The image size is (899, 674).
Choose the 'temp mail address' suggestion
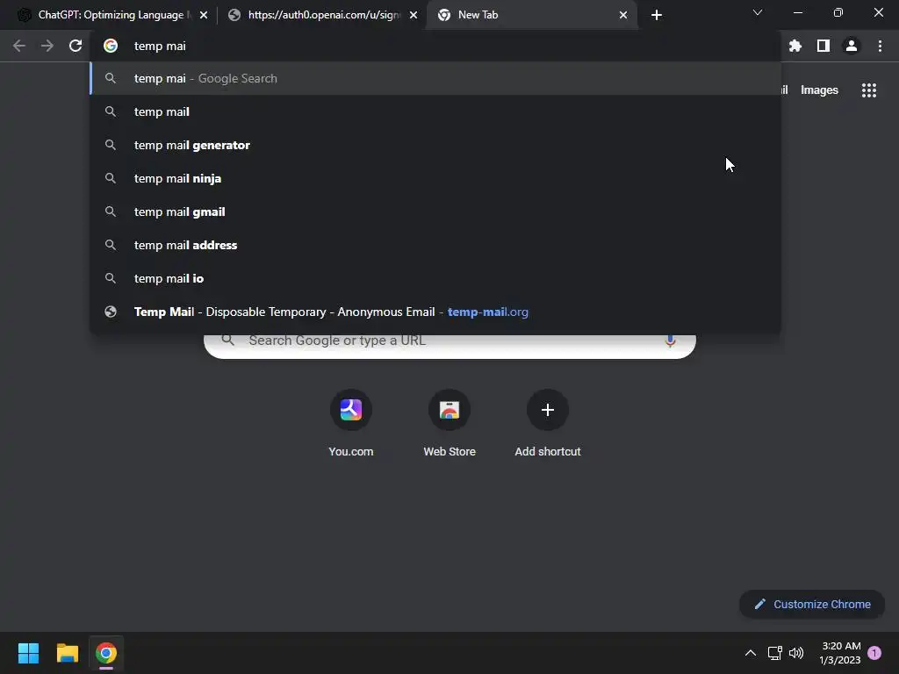click(435, 245)
